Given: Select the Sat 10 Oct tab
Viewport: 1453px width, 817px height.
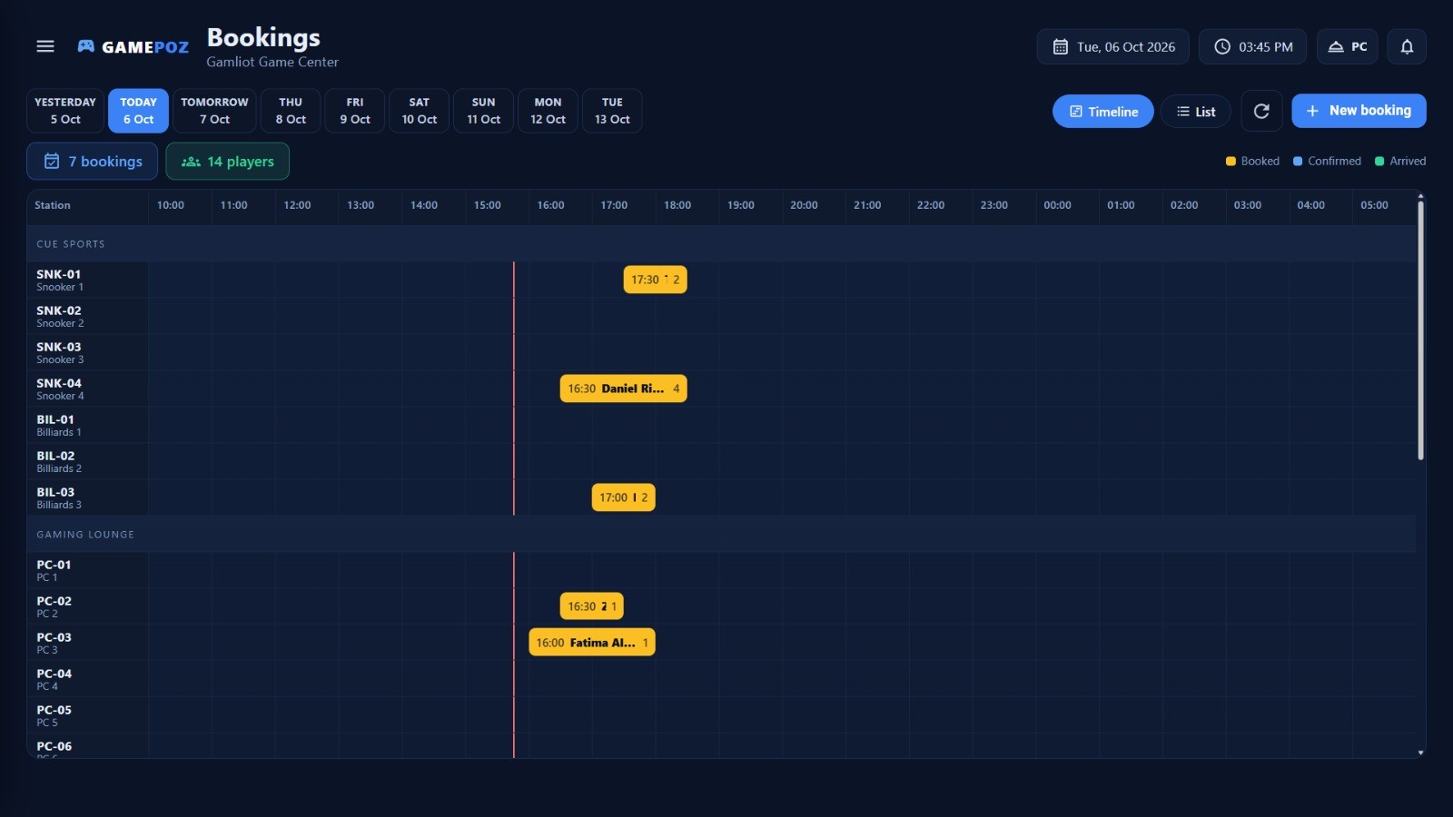Looking at the screenshot, I should point(420,111).
